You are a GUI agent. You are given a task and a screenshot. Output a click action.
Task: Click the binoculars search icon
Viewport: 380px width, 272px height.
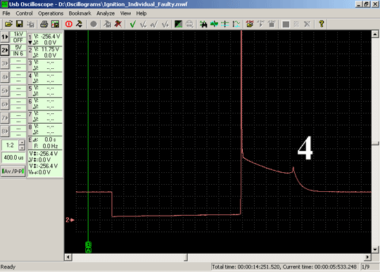click(203, 24)
